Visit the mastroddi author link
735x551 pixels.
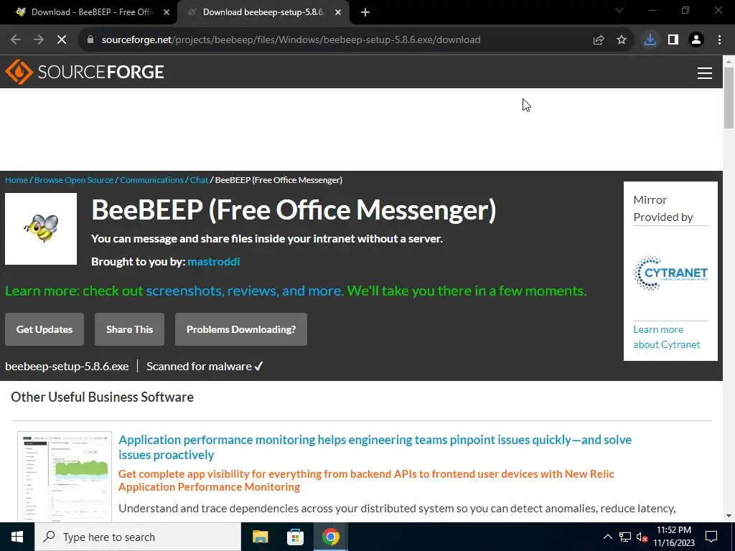(214, 261)
